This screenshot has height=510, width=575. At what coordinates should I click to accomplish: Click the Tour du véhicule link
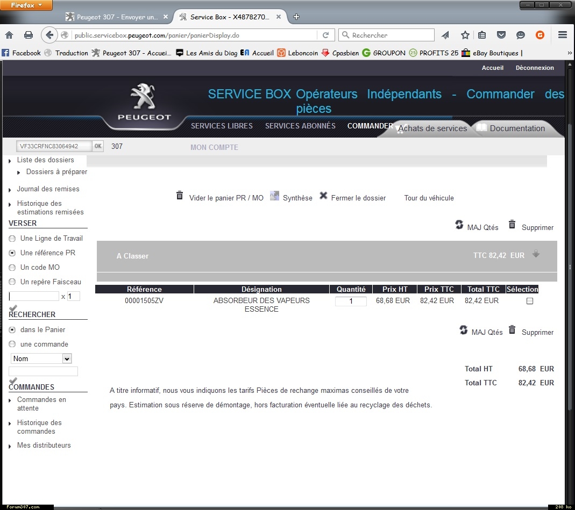(x=429, y=198)
